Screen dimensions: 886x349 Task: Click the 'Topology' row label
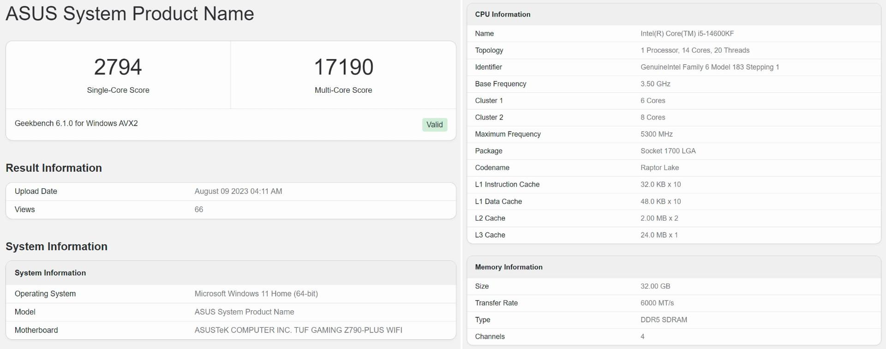(x=489, y=50)
